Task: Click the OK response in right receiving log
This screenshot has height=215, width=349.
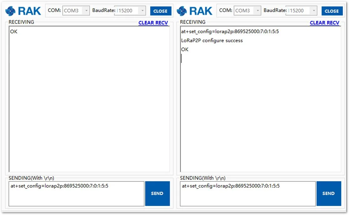Action: [185, 50]
